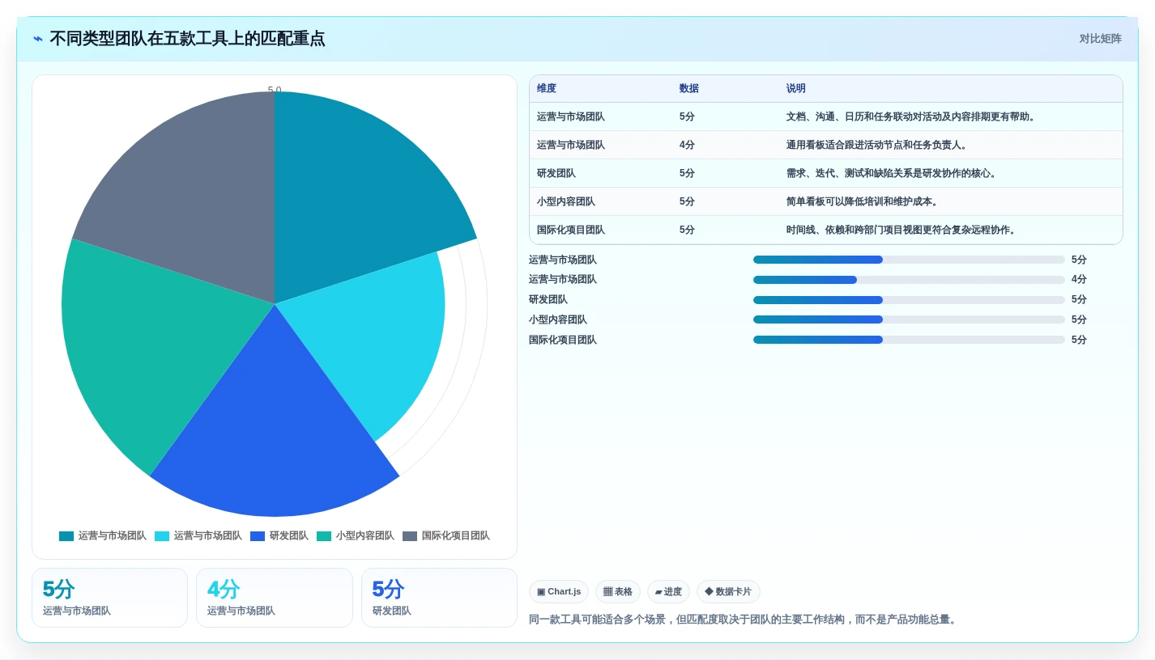Toggle the green 小型内容团队 legend swatch
The image size is (1155, 660).
pyautogui.click(x=324, y=536)
